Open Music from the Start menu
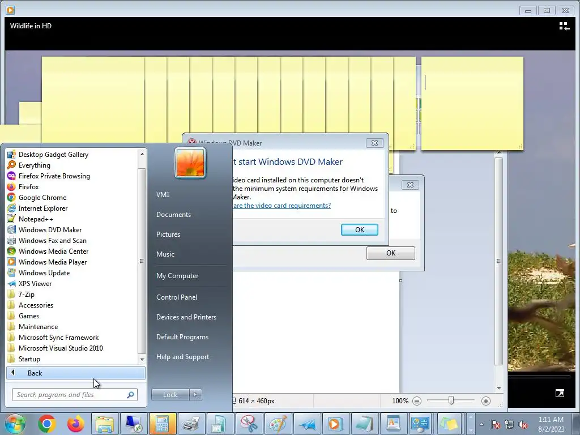The height and width of the screenshot is (435, 580). coord(165,254)
